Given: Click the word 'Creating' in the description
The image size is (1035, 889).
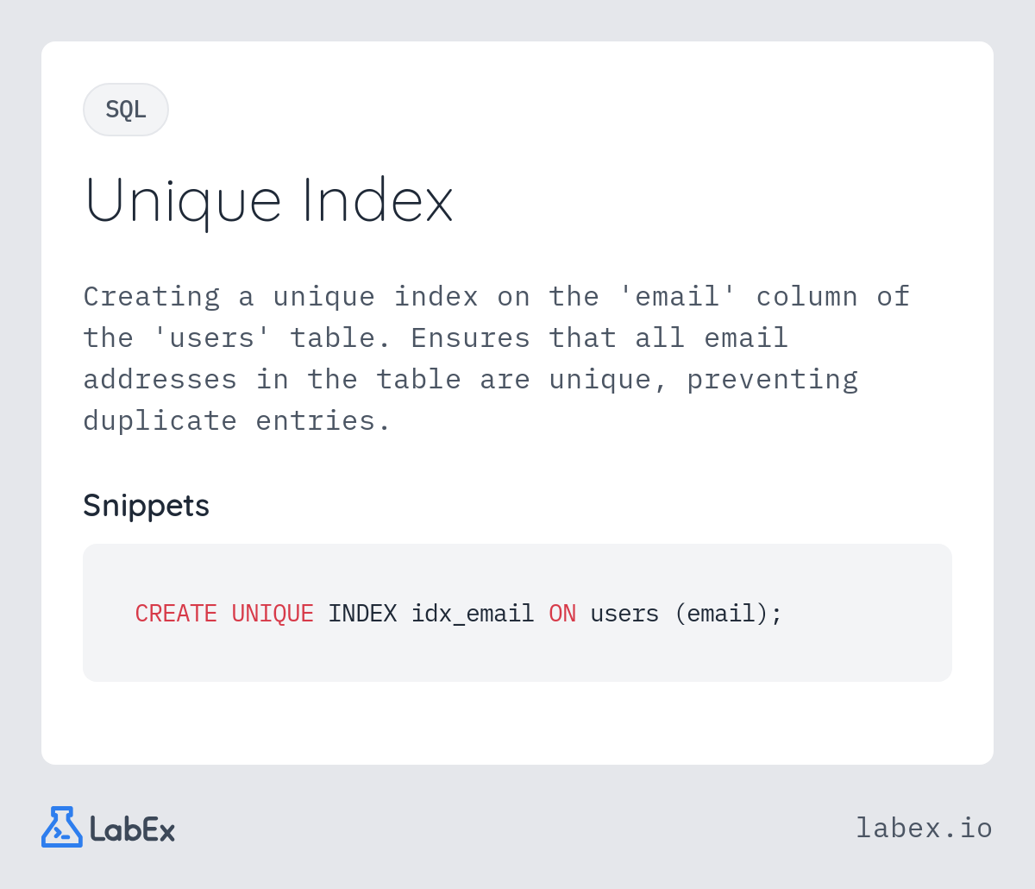Looking at the screenshot, I should (152, 296).
